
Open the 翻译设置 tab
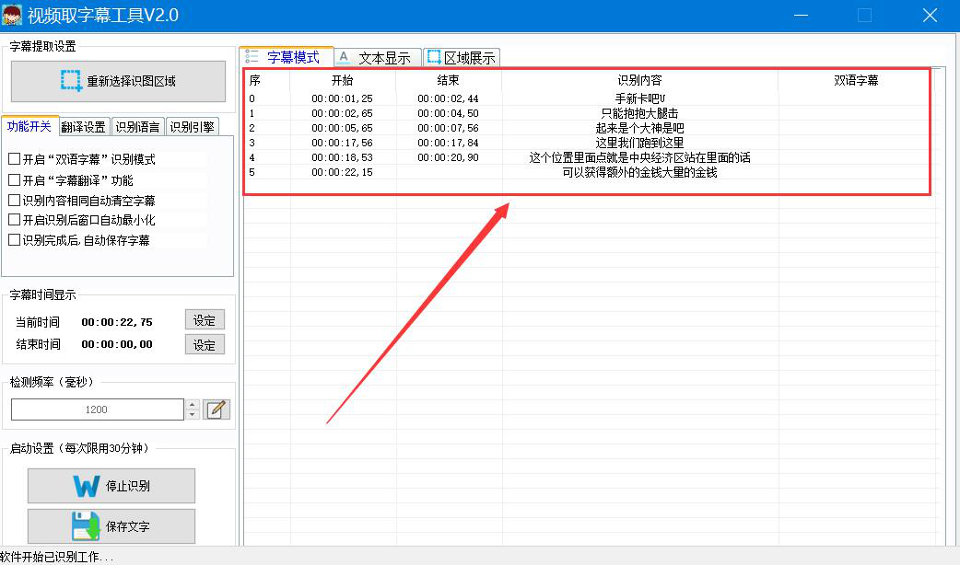[x=84, y=127]
